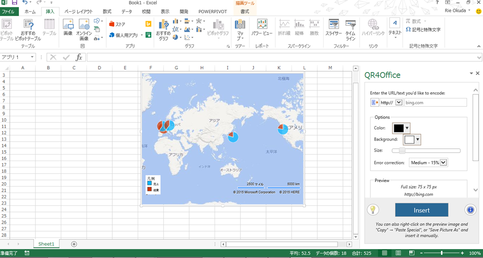Click the 記号と特殊文字 symbol button
Image resolution: width=483 pixels, height=258 pixels.
(423, 30)
